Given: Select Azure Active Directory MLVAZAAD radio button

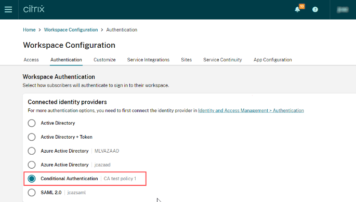Looking at the screenshot, I should tap(32, 151).
